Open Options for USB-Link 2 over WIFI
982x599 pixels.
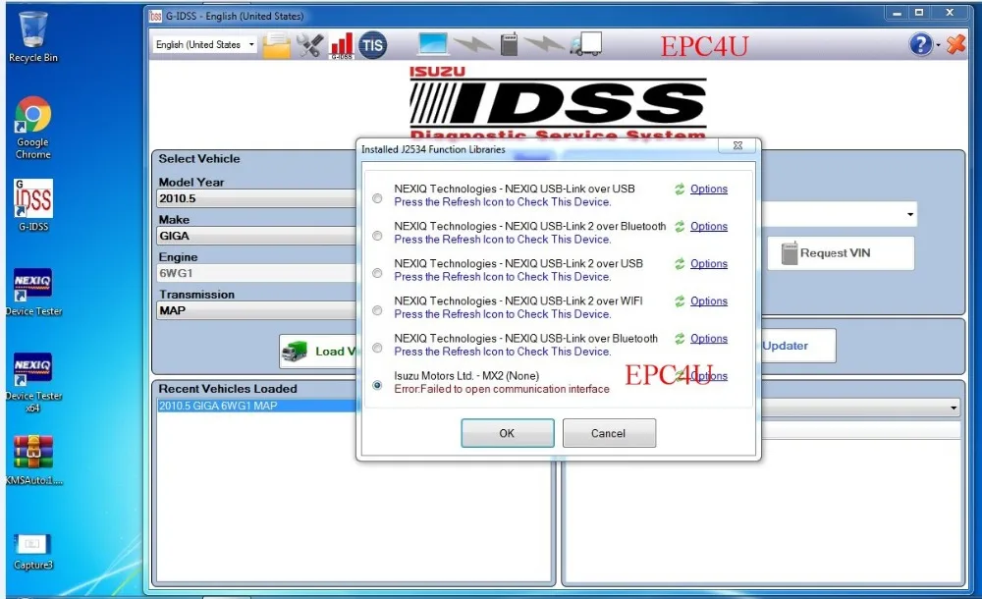tap(709, 300)
